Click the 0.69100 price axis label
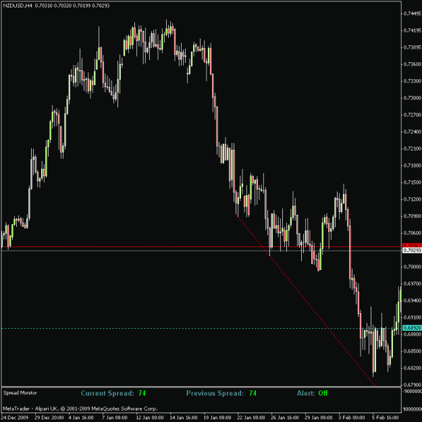 412,317
